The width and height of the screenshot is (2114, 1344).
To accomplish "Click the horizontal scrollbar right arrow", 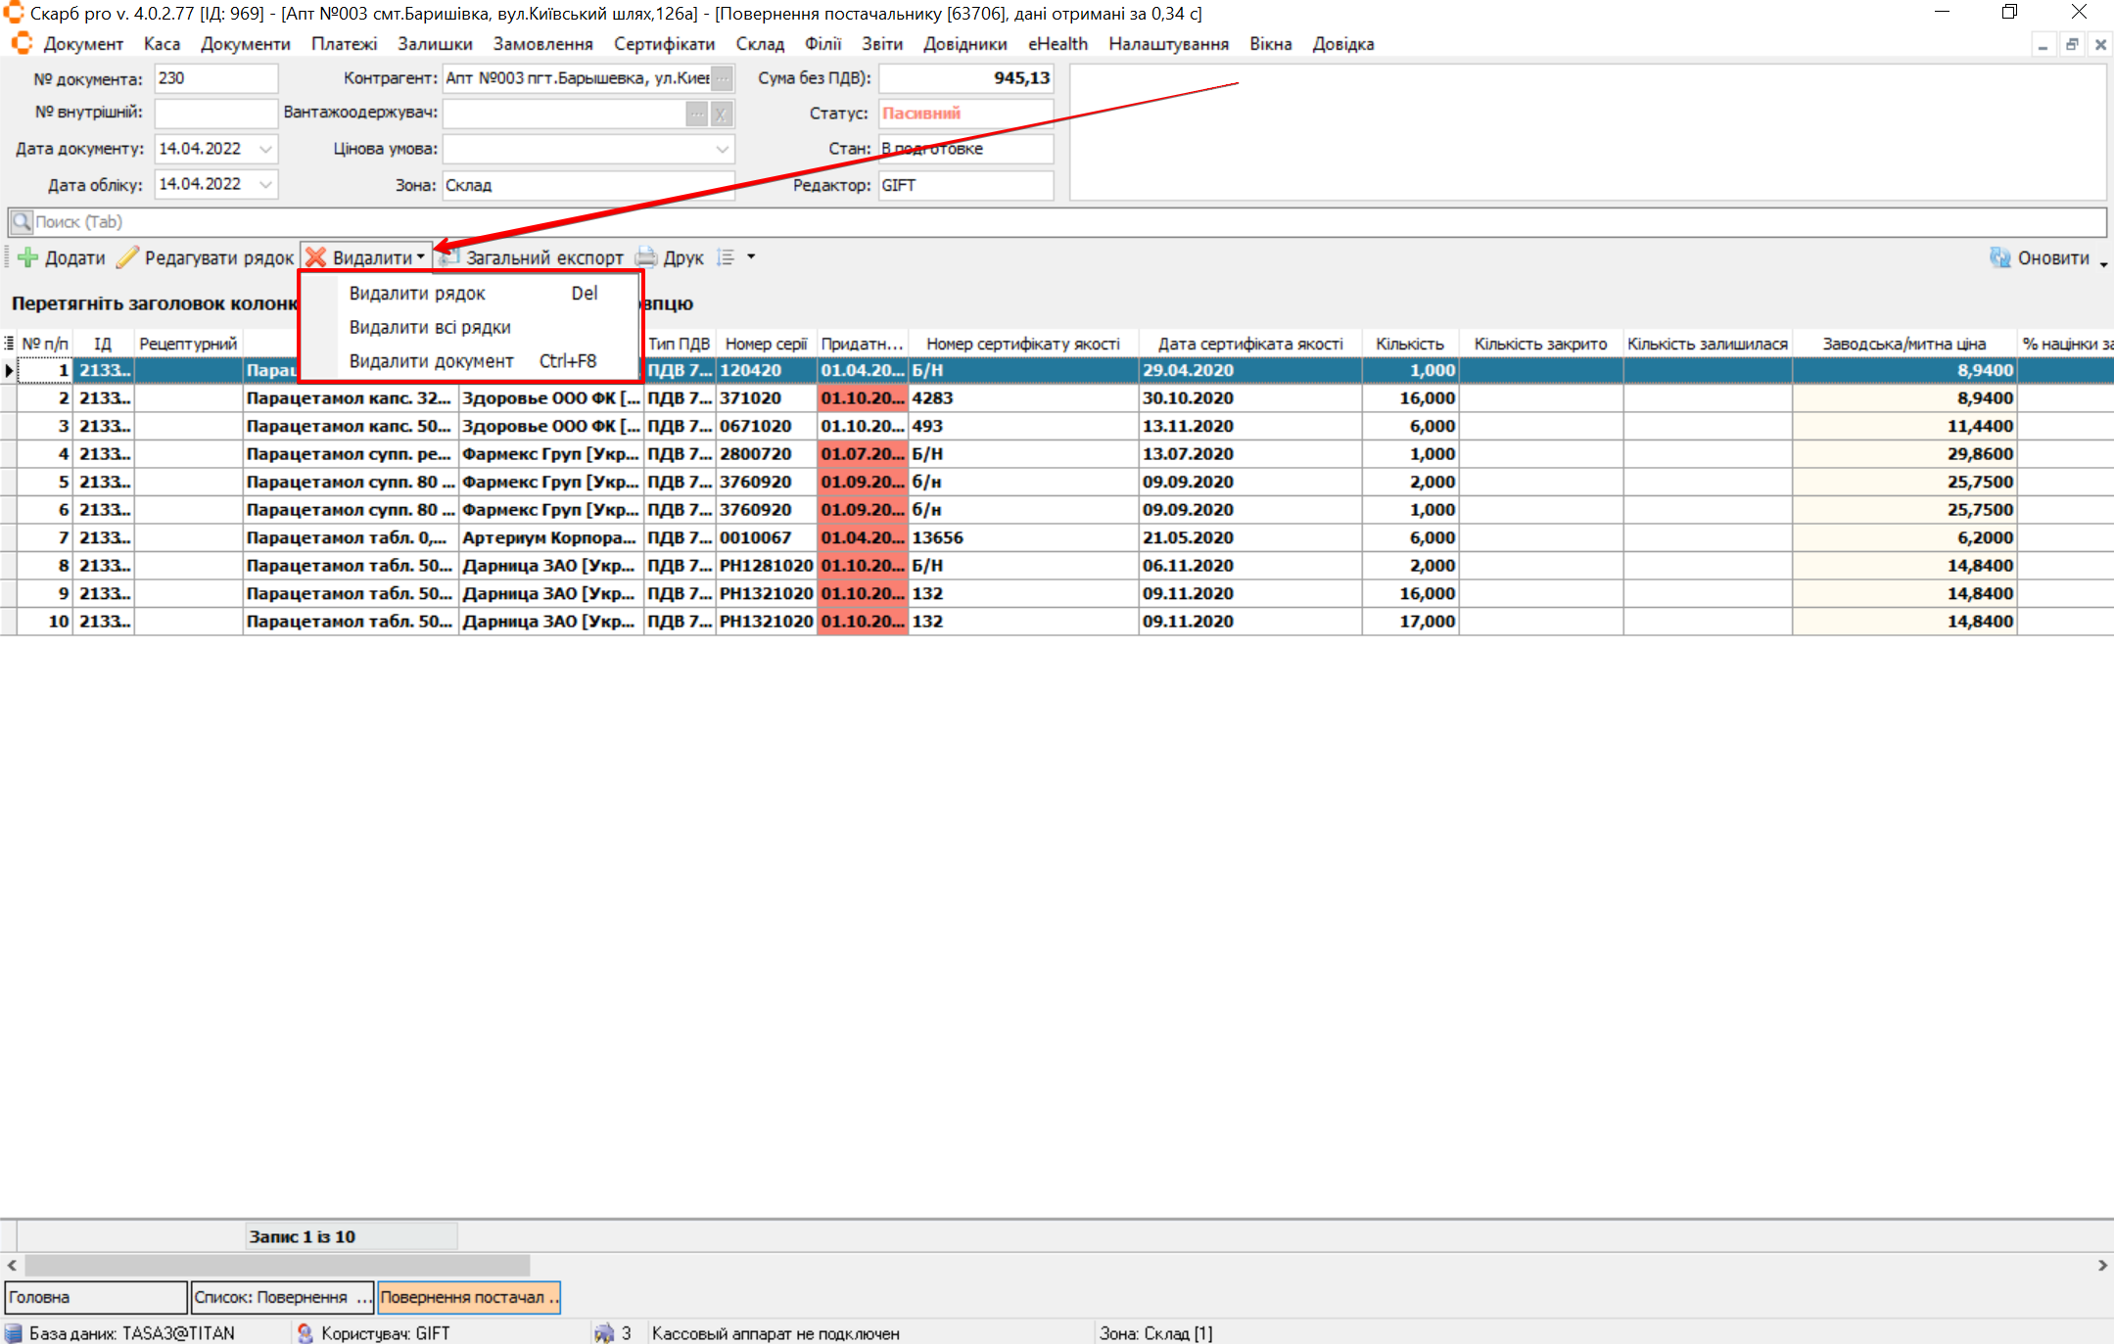I will [x=2102, y=1265].
